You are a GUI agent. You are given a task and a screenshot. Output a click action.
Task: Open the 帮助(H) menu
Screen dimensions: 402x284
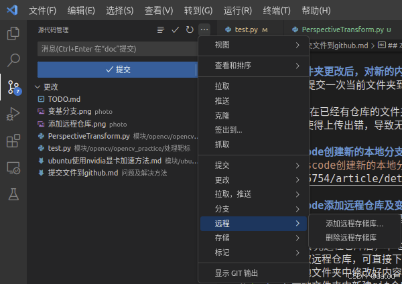tap(316, 11)
